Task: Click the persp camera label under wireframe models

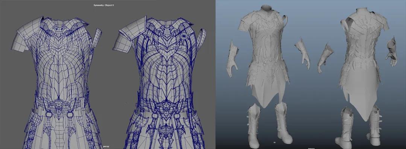Action: (106, 146)
